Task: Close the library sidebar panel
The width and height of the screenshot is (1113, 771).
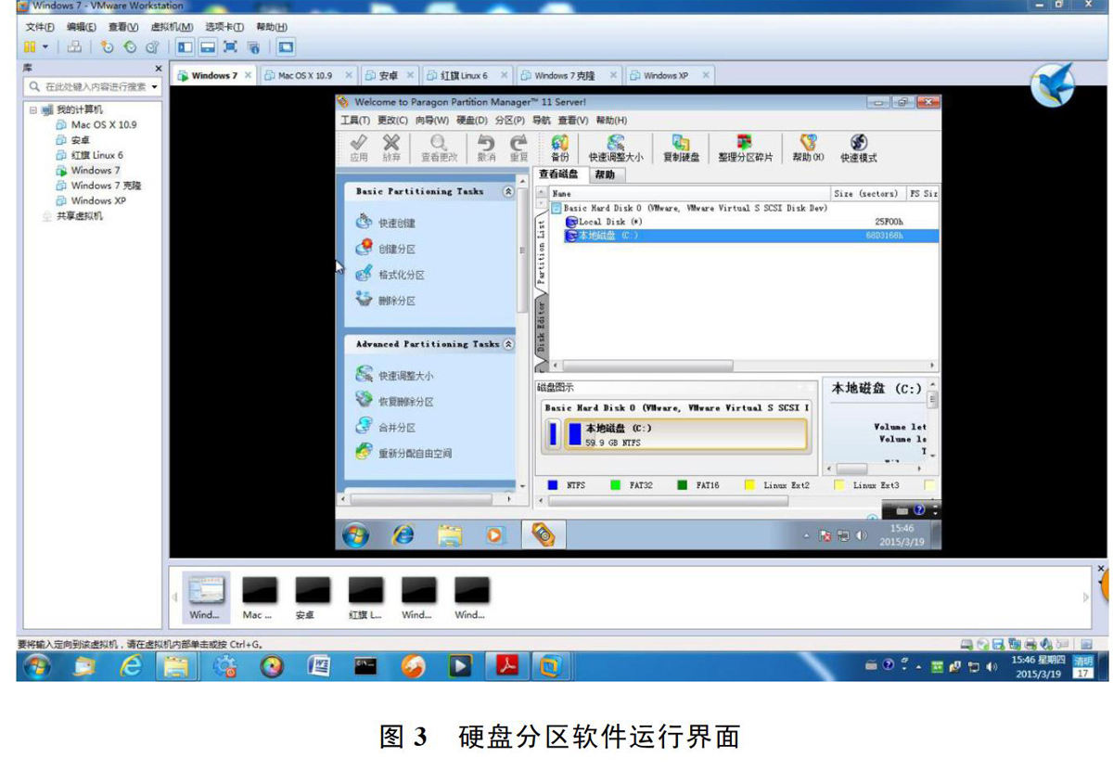Action: [x=158, y=68]
